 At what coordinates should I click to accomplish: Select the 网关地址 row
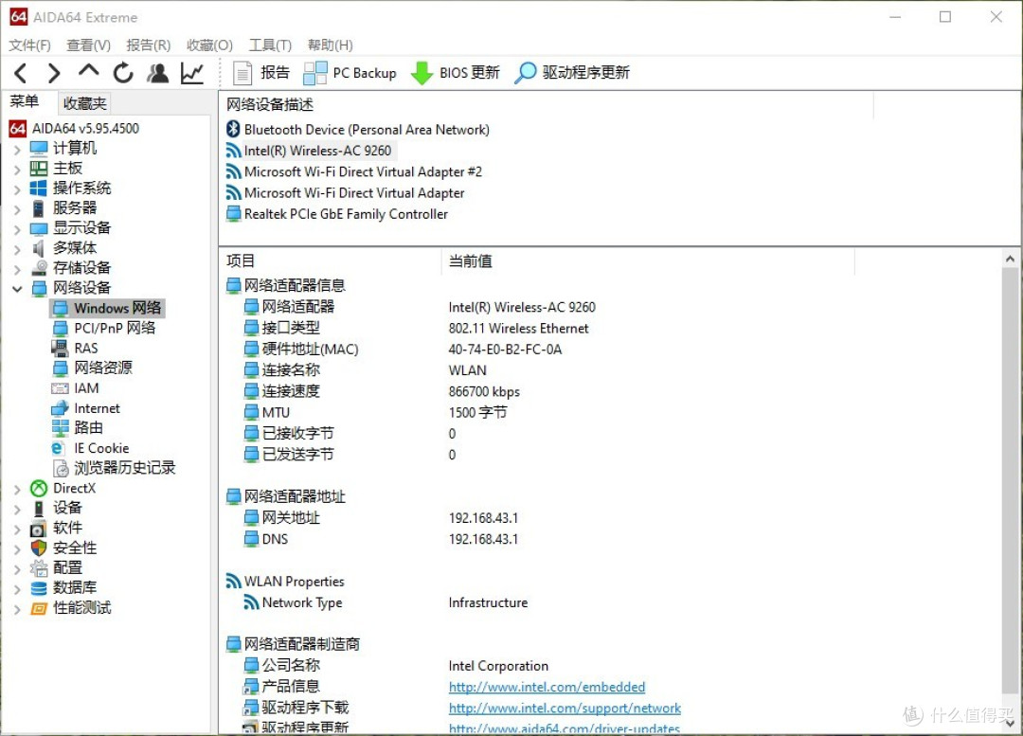point(381,518)
